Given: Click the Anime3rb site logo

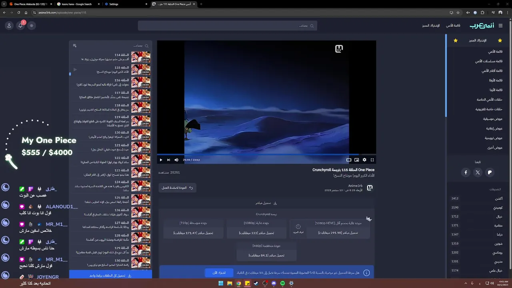Looking at the screenshot, I should [x=482, y=26].
